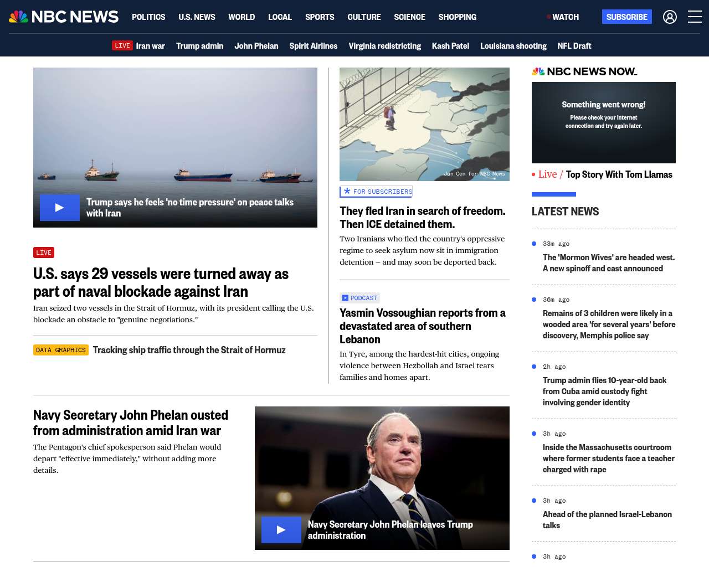This screenshot has width=709, height=567.
Task: Play the Trump peace talks video
Action: [60, 208]
